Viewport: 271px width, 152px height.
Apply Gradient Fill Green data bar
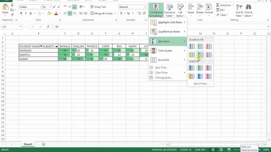pos(200,46)
